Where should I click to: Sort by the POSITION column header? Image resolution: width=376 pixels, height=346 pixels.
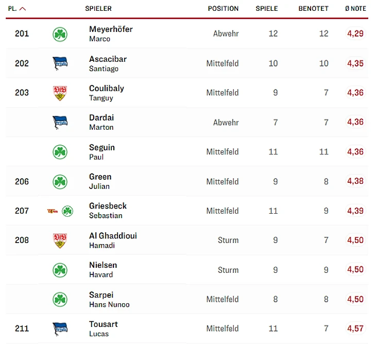223,9
